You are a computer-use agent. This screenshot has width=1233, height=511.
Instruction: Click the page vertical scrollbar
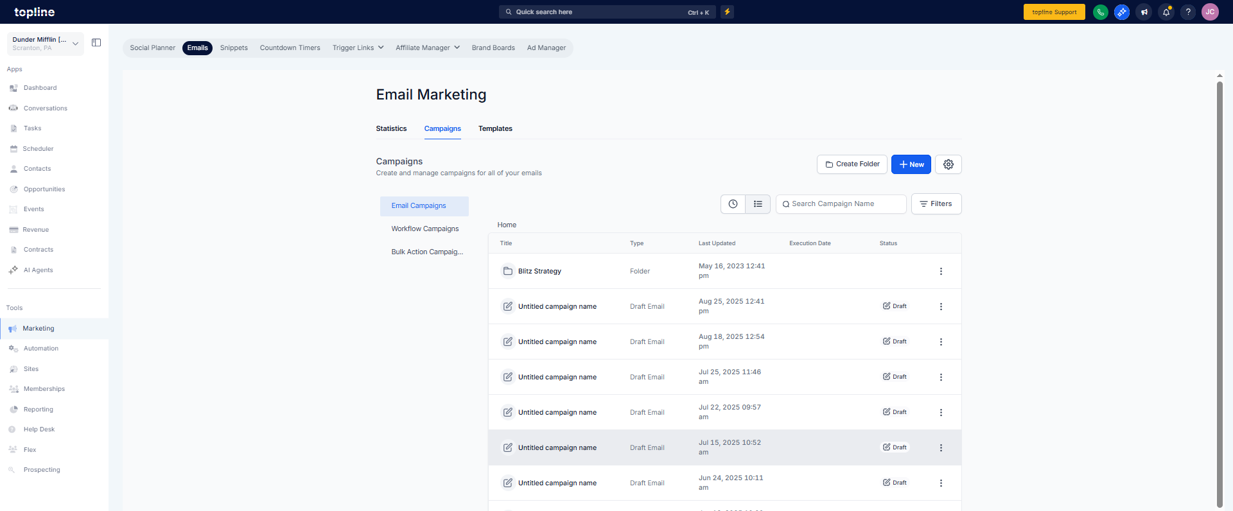1220,289
